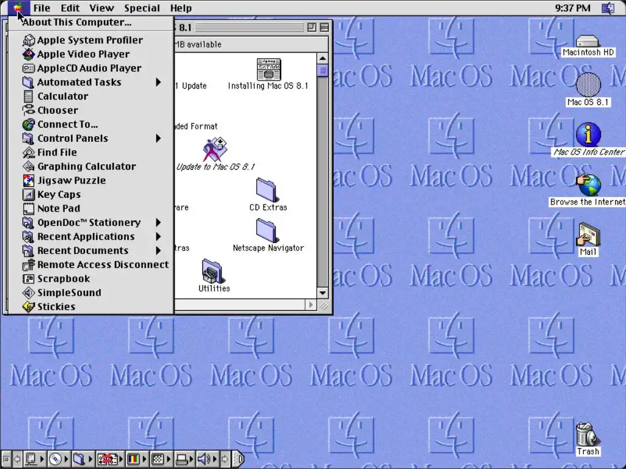This screenshot has height=469, width=626.
Task: Click the vertical scroll thumb in 8.1 window
Action: point(323,71)
